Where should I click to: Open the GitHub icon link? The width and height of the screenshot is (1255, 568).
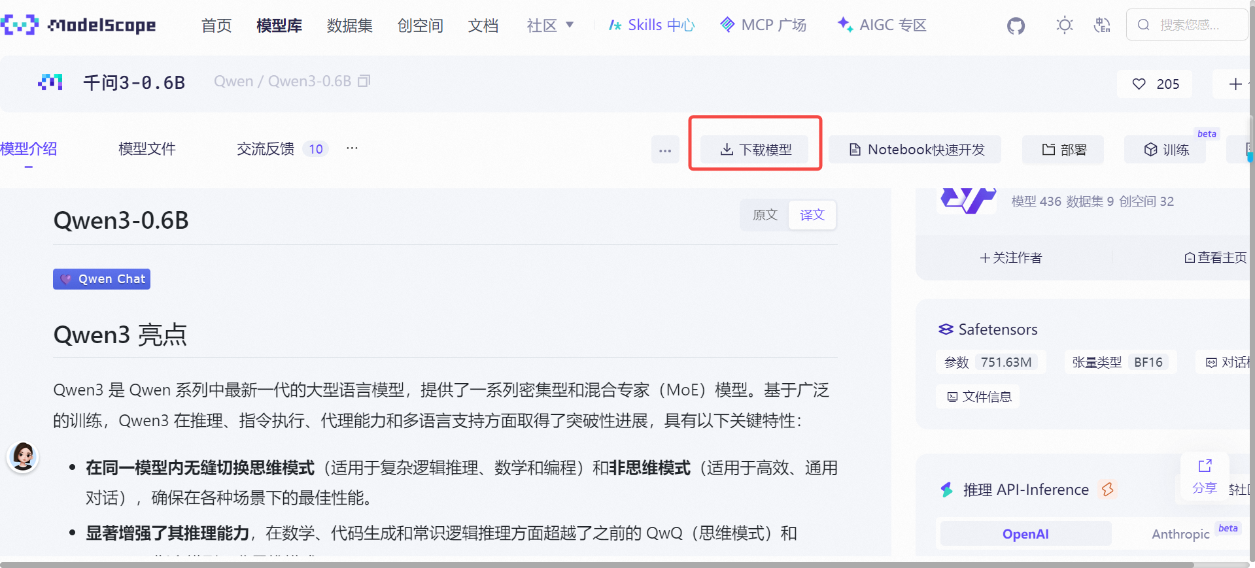[1016, 25]
